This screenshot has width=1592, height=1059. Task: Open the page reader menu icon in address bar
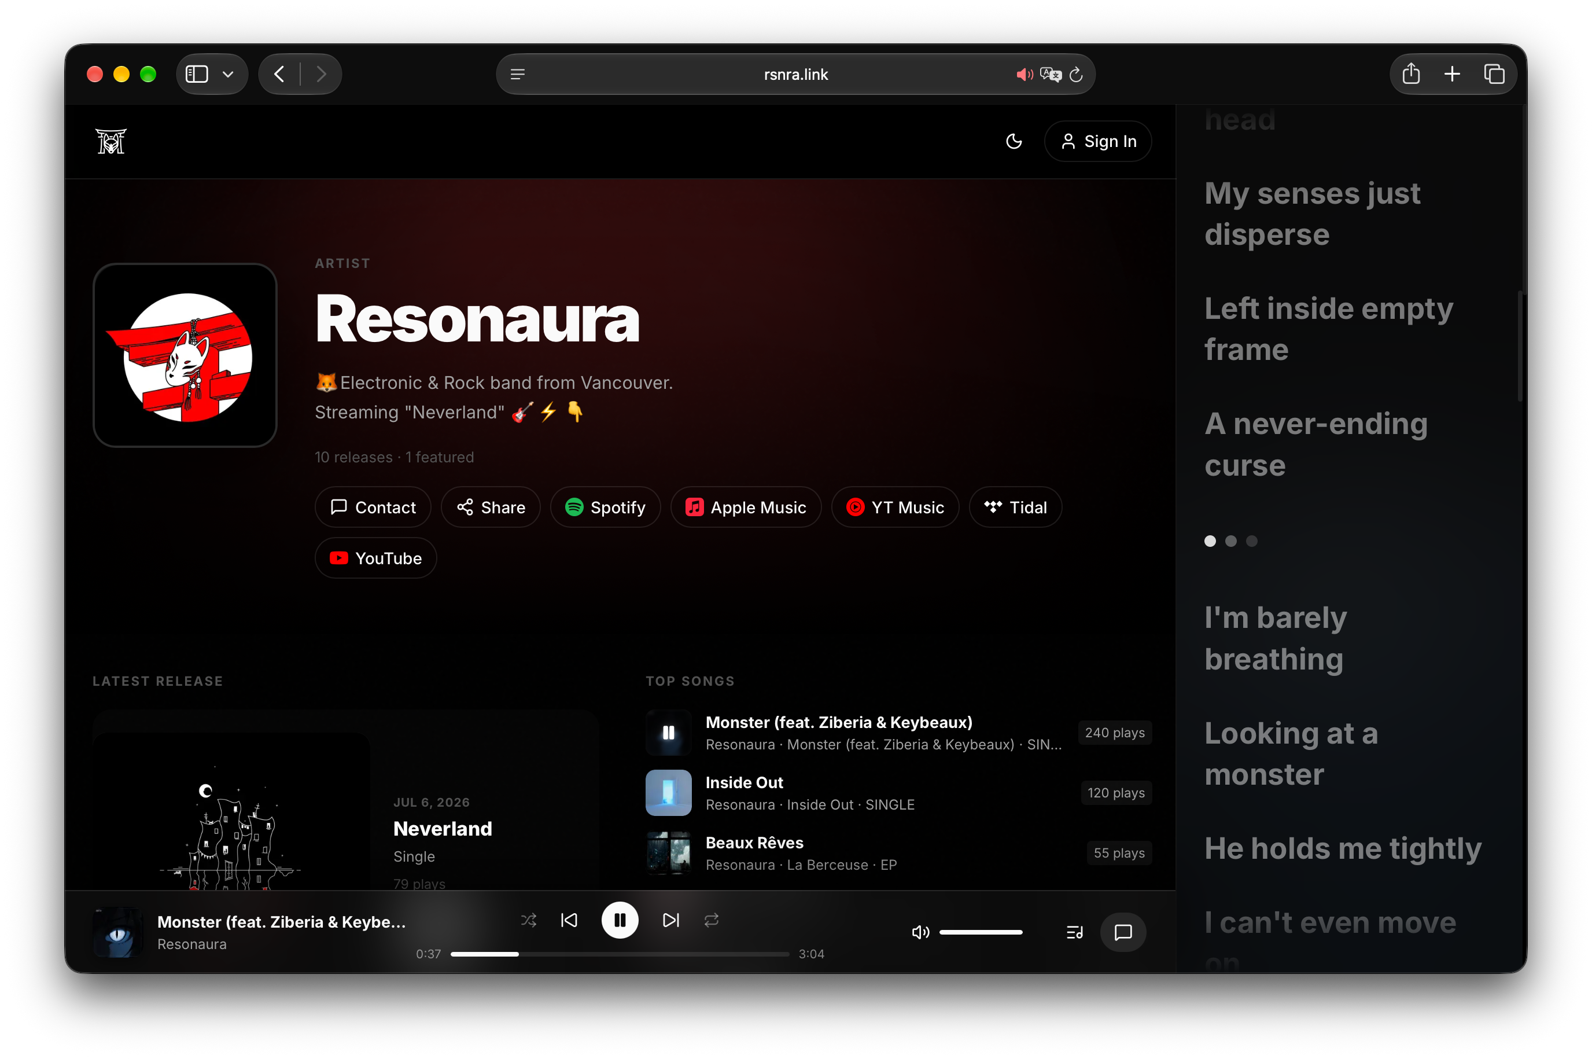[x=517, y=74]
